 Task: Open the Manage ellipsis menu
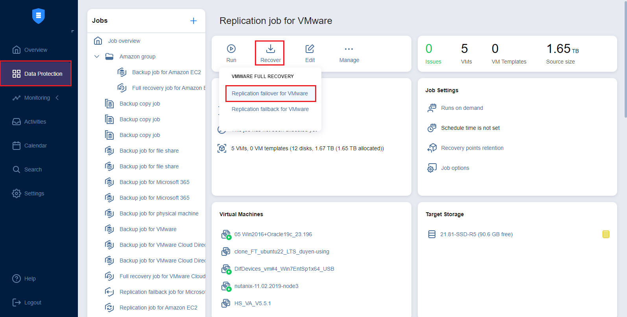pyautogui.click(x=349, y=49)
